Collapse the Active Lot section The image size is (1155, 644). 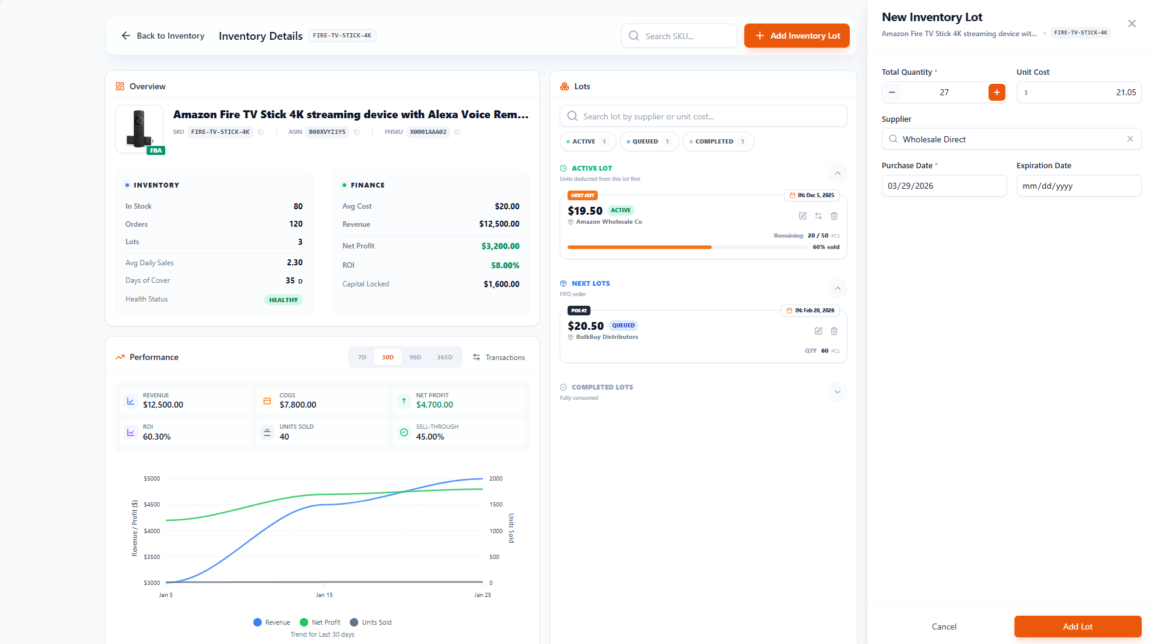(837, 174)
